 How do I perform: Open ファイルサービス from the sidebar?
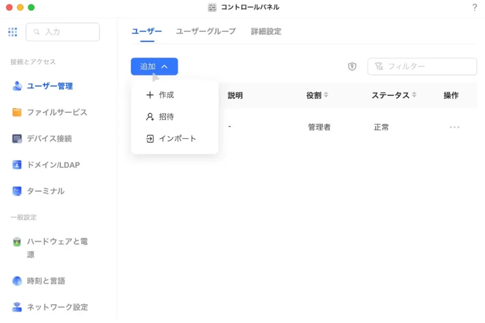56,113
